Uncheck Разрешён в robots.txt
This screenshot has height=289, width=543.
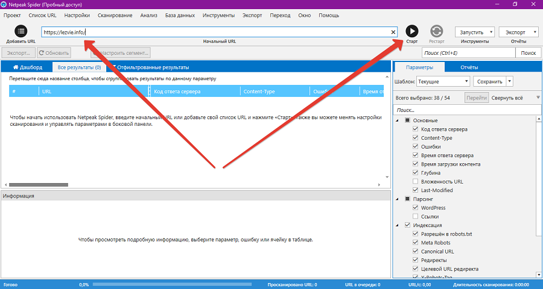[x=415, y=234]
